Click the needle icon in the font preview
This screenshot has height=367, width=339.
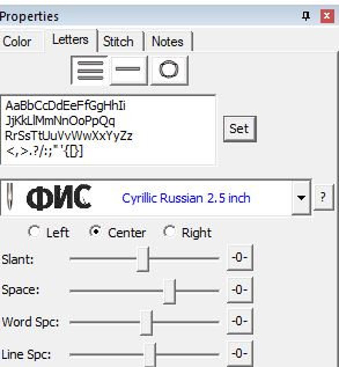tap(10, 196)
